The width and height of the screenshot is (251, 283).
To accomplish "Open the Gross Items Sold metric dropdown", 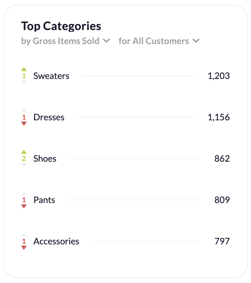I will [x=107, y=41].
